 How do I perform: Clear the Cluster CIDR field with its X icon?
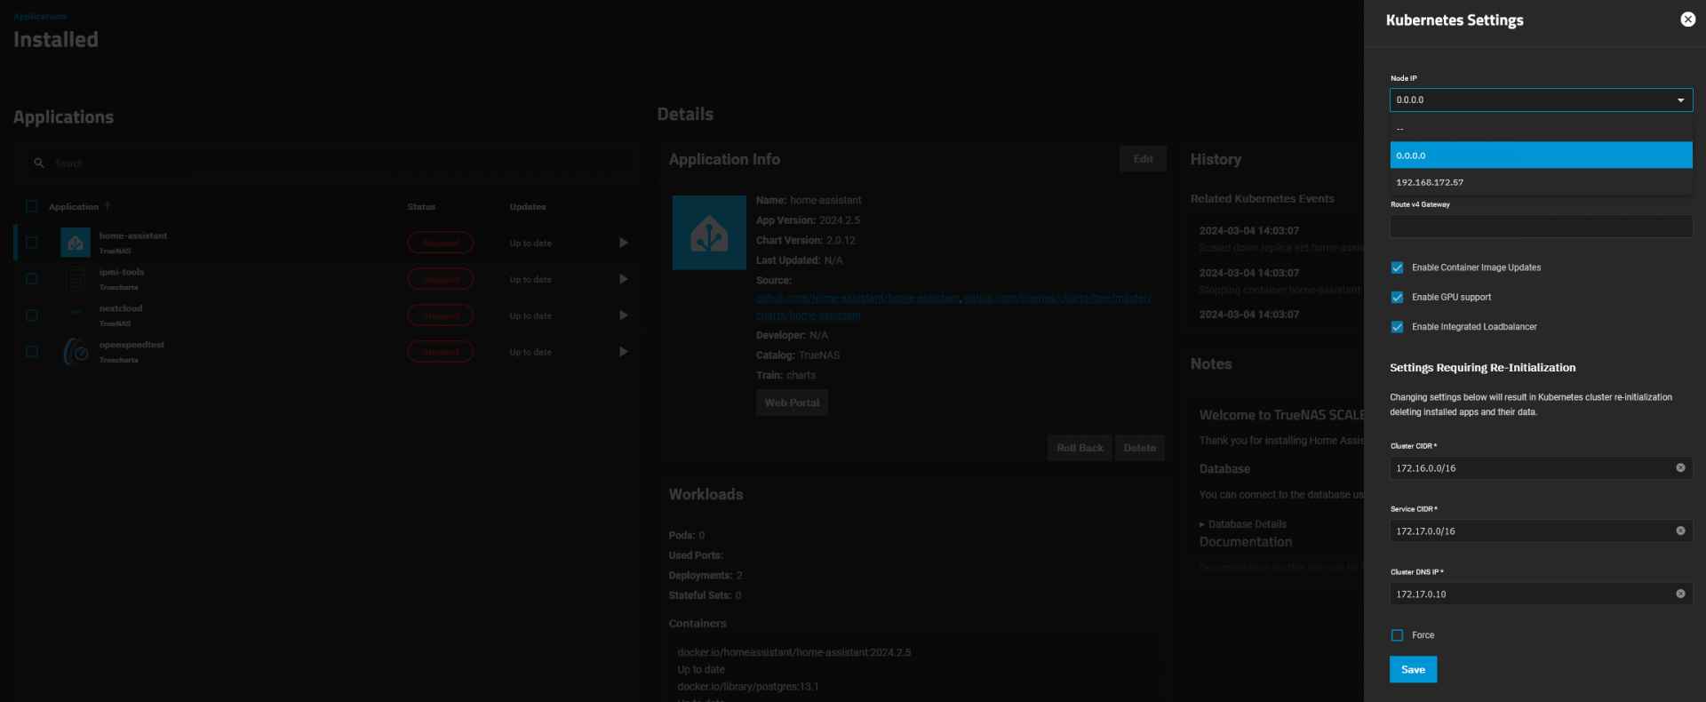(x=1680, y=467)
